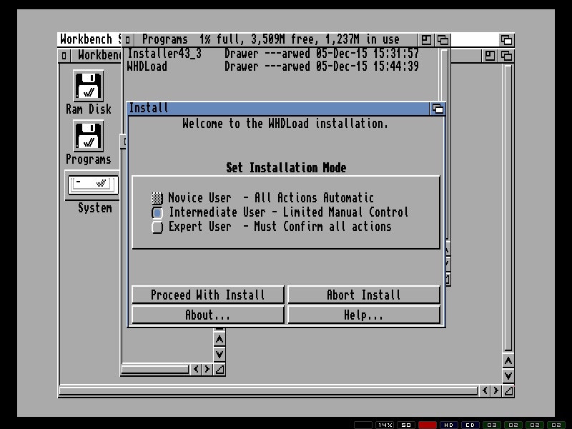Screen dimensions: 572x429
Task: Open the About... dialog
Action: click(x=207, y=315)
